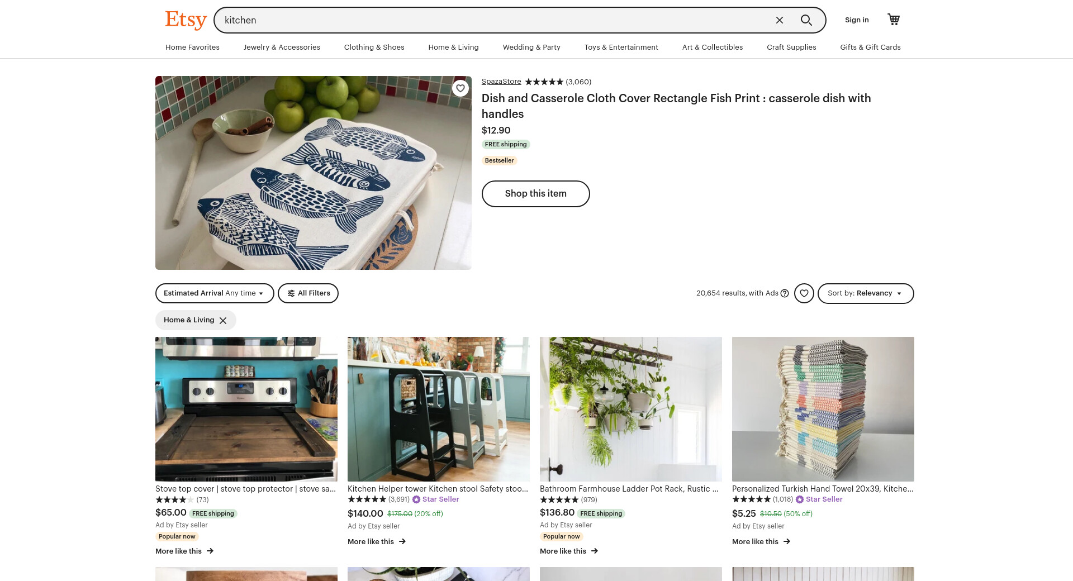Open the shopping cart

[894, 20]
